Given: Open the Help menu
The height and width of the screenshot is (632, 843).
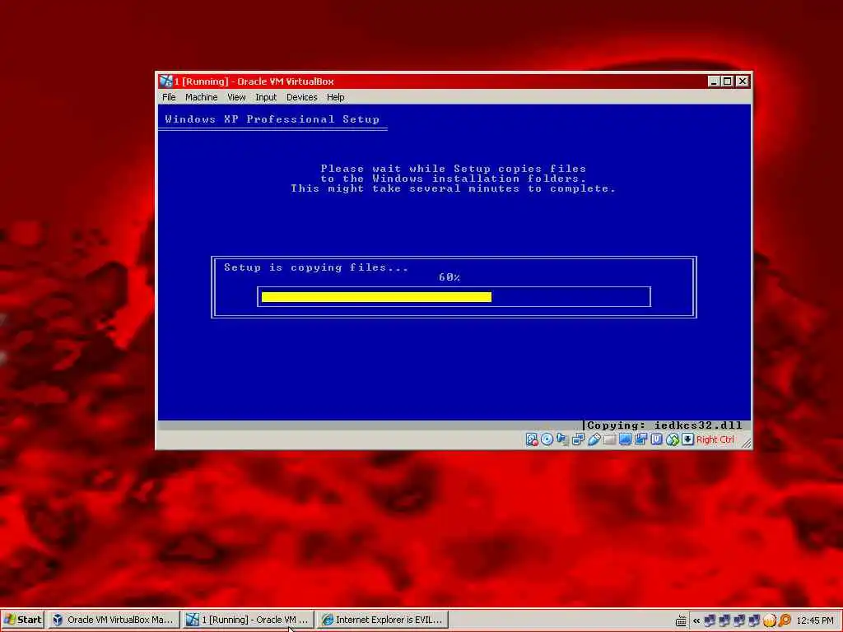Looking at the screenshot, I should click(x=336, y=97).
